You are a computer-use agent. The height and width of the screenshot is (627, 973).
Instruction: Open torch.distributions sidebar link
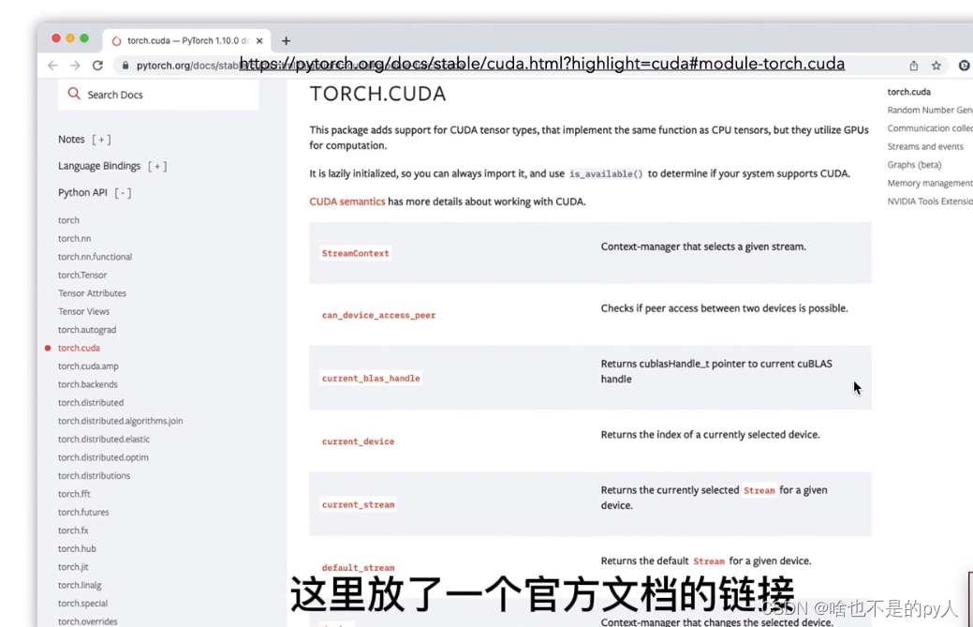[94, 475]
